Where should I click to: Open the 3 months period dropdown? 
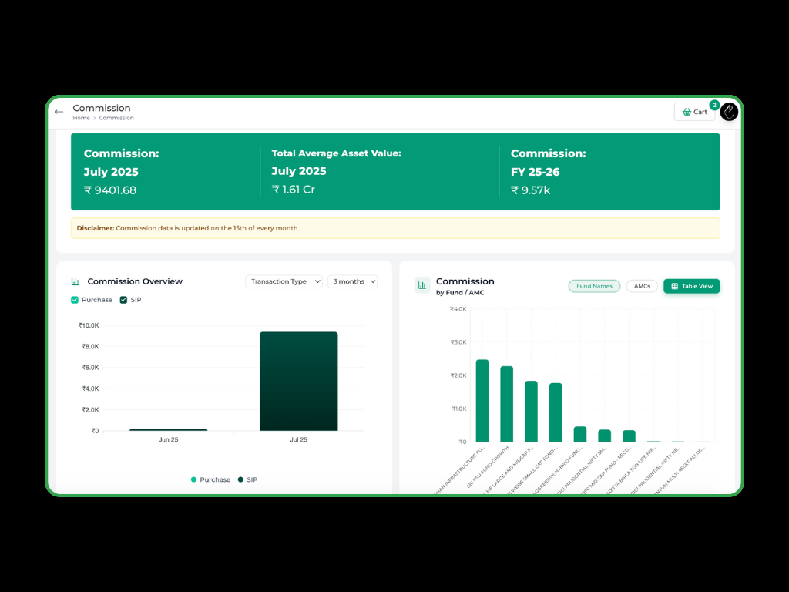coord(353,281)
